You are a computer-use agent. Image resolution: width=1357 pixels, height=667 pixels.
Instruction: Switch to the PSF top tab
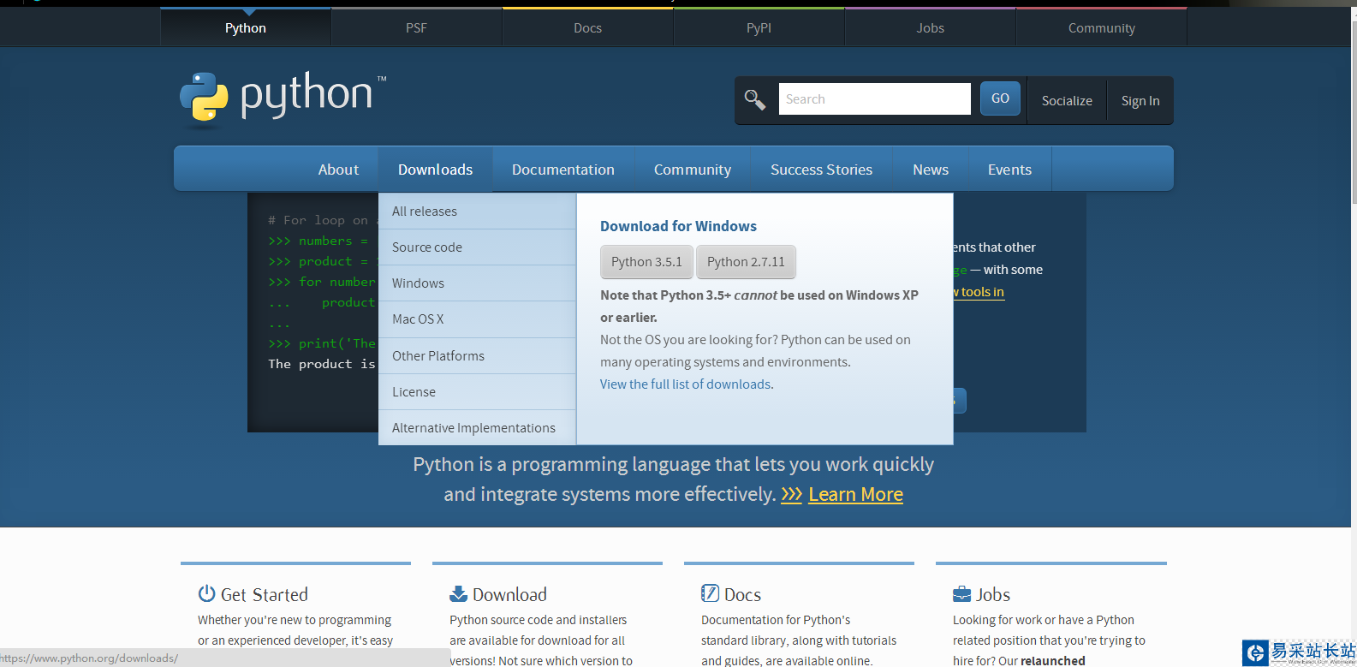coord(416,27)
